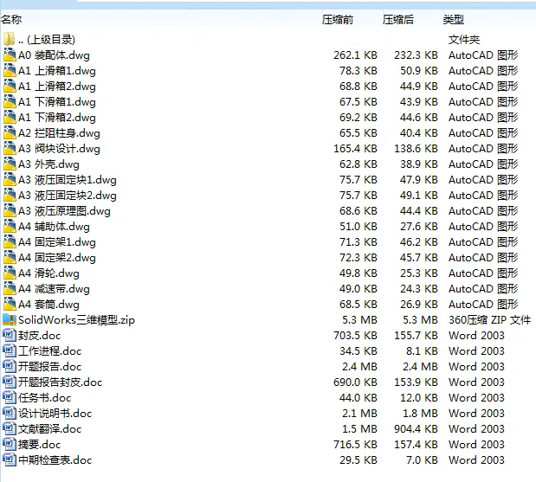
Task: Click the 摘要.doc Word icon
Action: pos(10,445)
